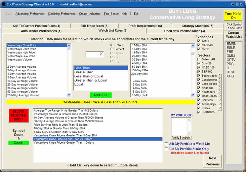Click My Portfolio box scroll up arrow

[189, 120]
